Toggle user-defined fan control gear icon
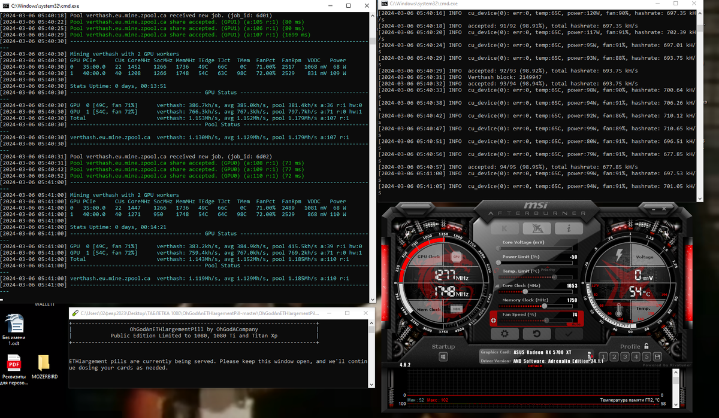719x418 pixels. 494,321
